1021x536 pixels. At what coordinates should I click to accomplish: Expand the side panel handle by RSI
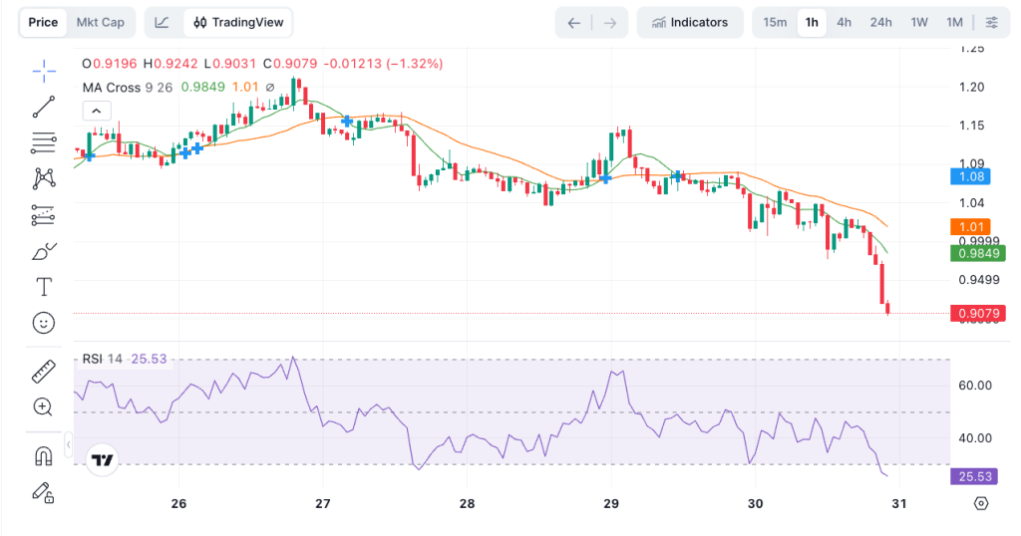point(68,444)
